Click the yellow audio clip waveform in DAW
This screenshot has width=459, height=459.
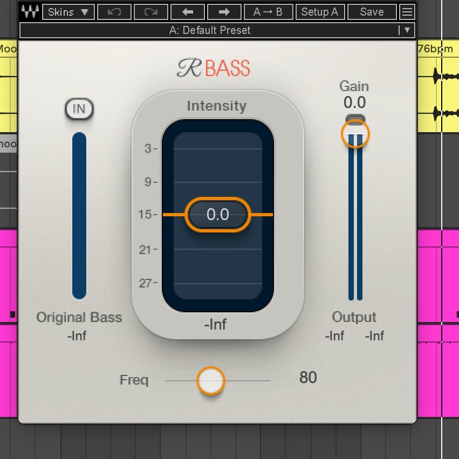(438, 94)
